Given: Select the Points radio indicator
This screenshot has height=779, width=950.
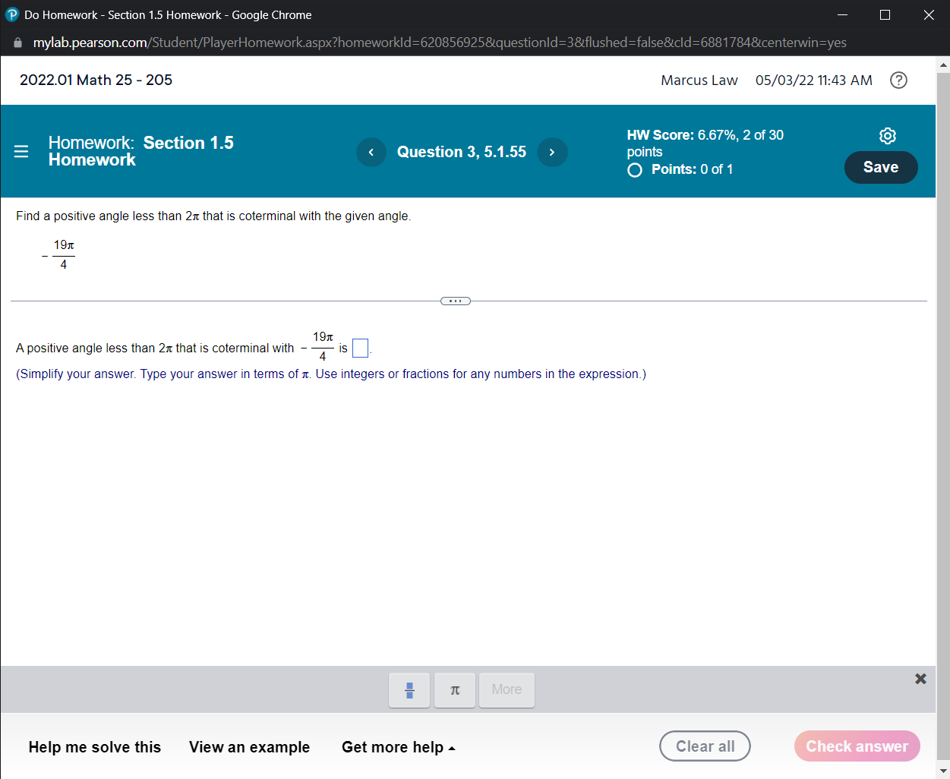Looking at the screenshot, I should click(x=634, y=169).
